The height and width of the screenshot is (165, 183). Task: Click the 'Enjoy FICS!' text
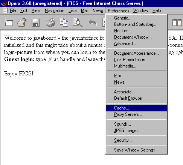18,73
